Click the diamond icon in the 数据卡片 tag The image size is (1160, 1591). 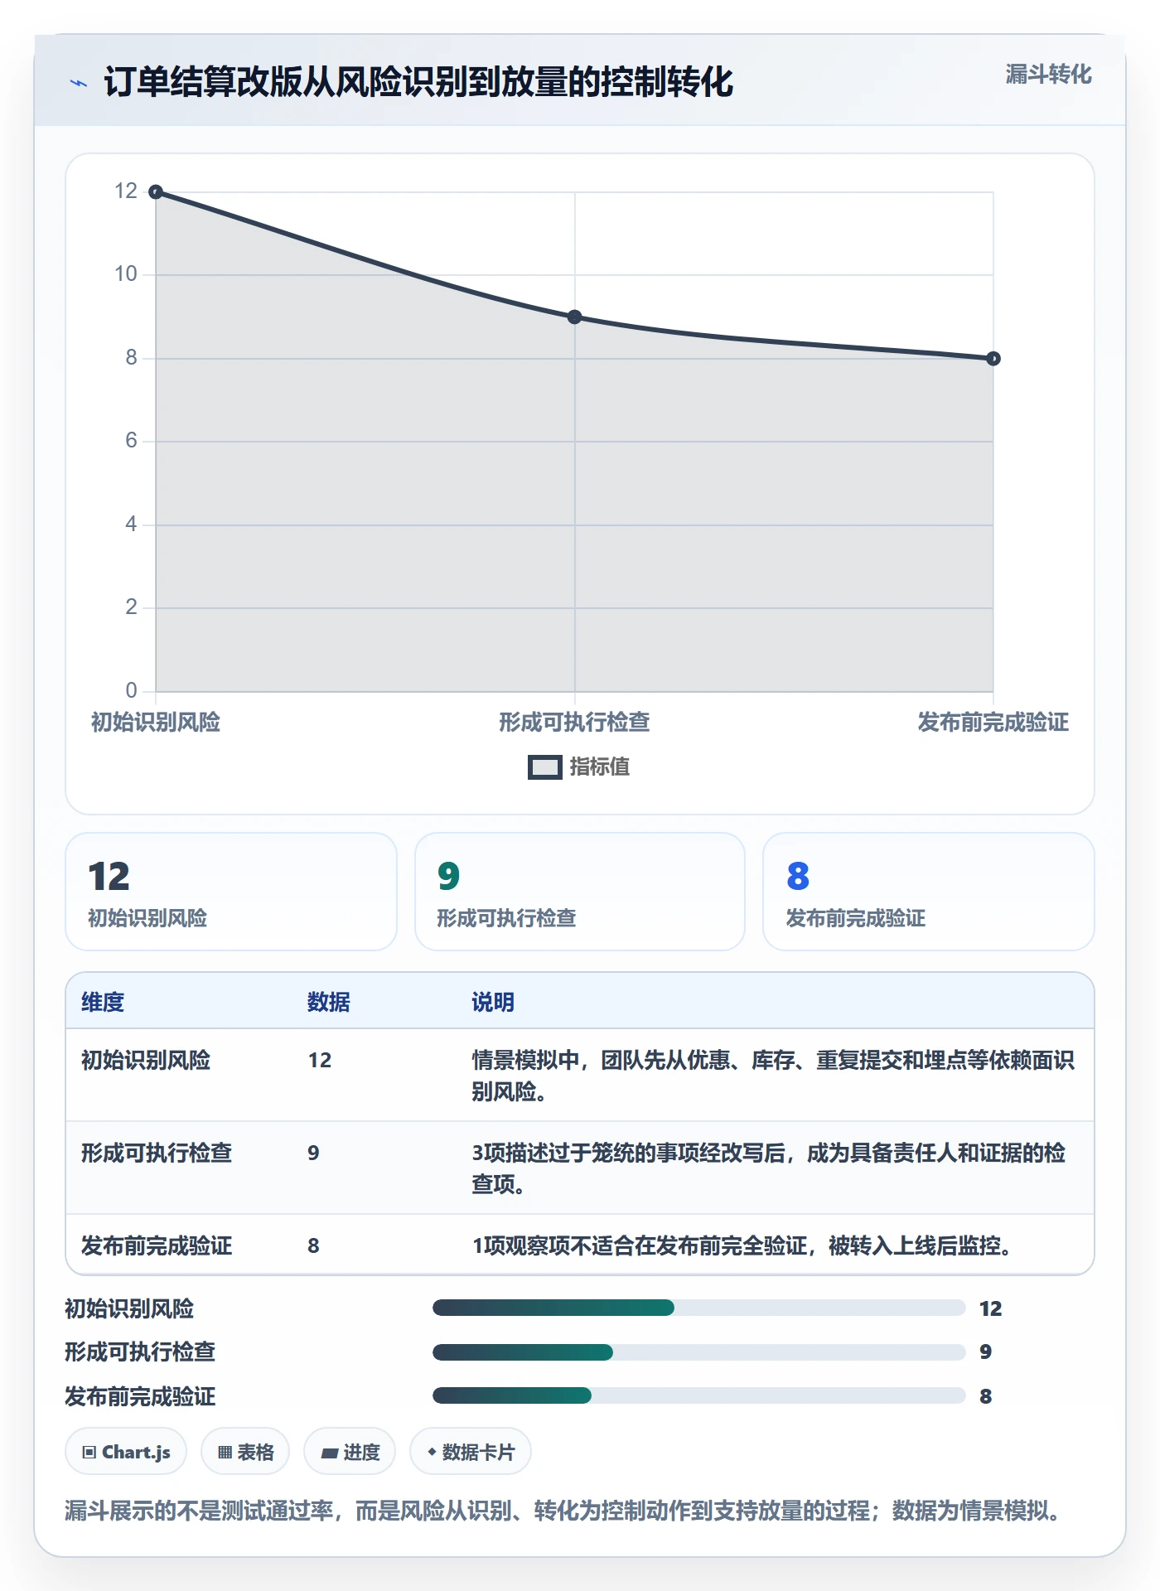point(432,1452)
